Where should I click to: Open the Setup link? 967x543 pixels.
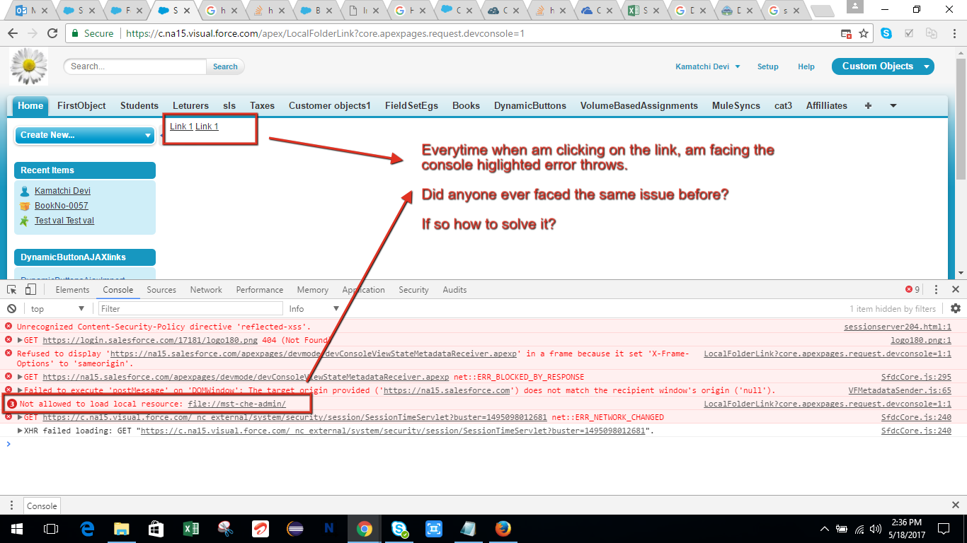768,66
